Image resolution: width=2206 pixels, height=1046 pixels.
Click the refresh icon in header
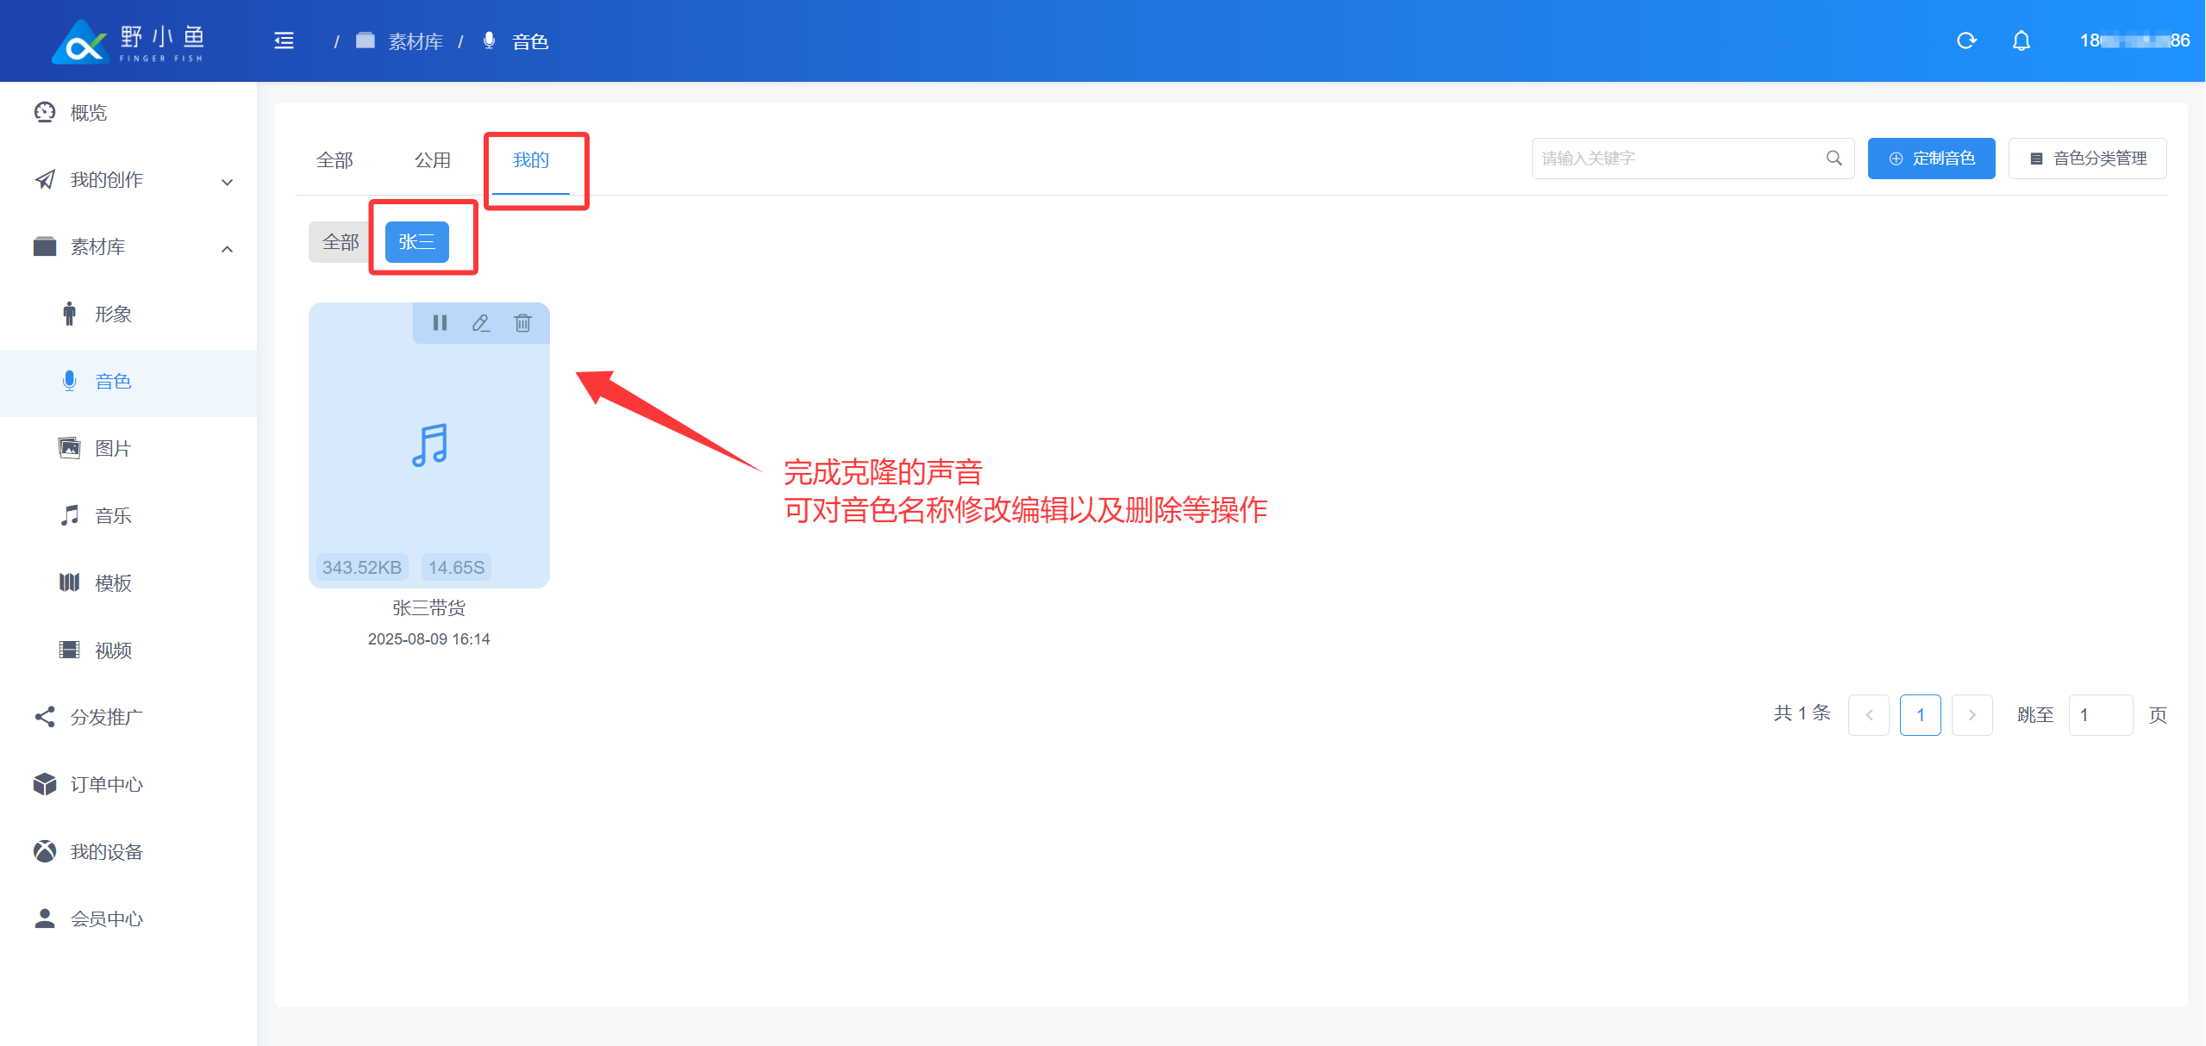[1966, 40]
